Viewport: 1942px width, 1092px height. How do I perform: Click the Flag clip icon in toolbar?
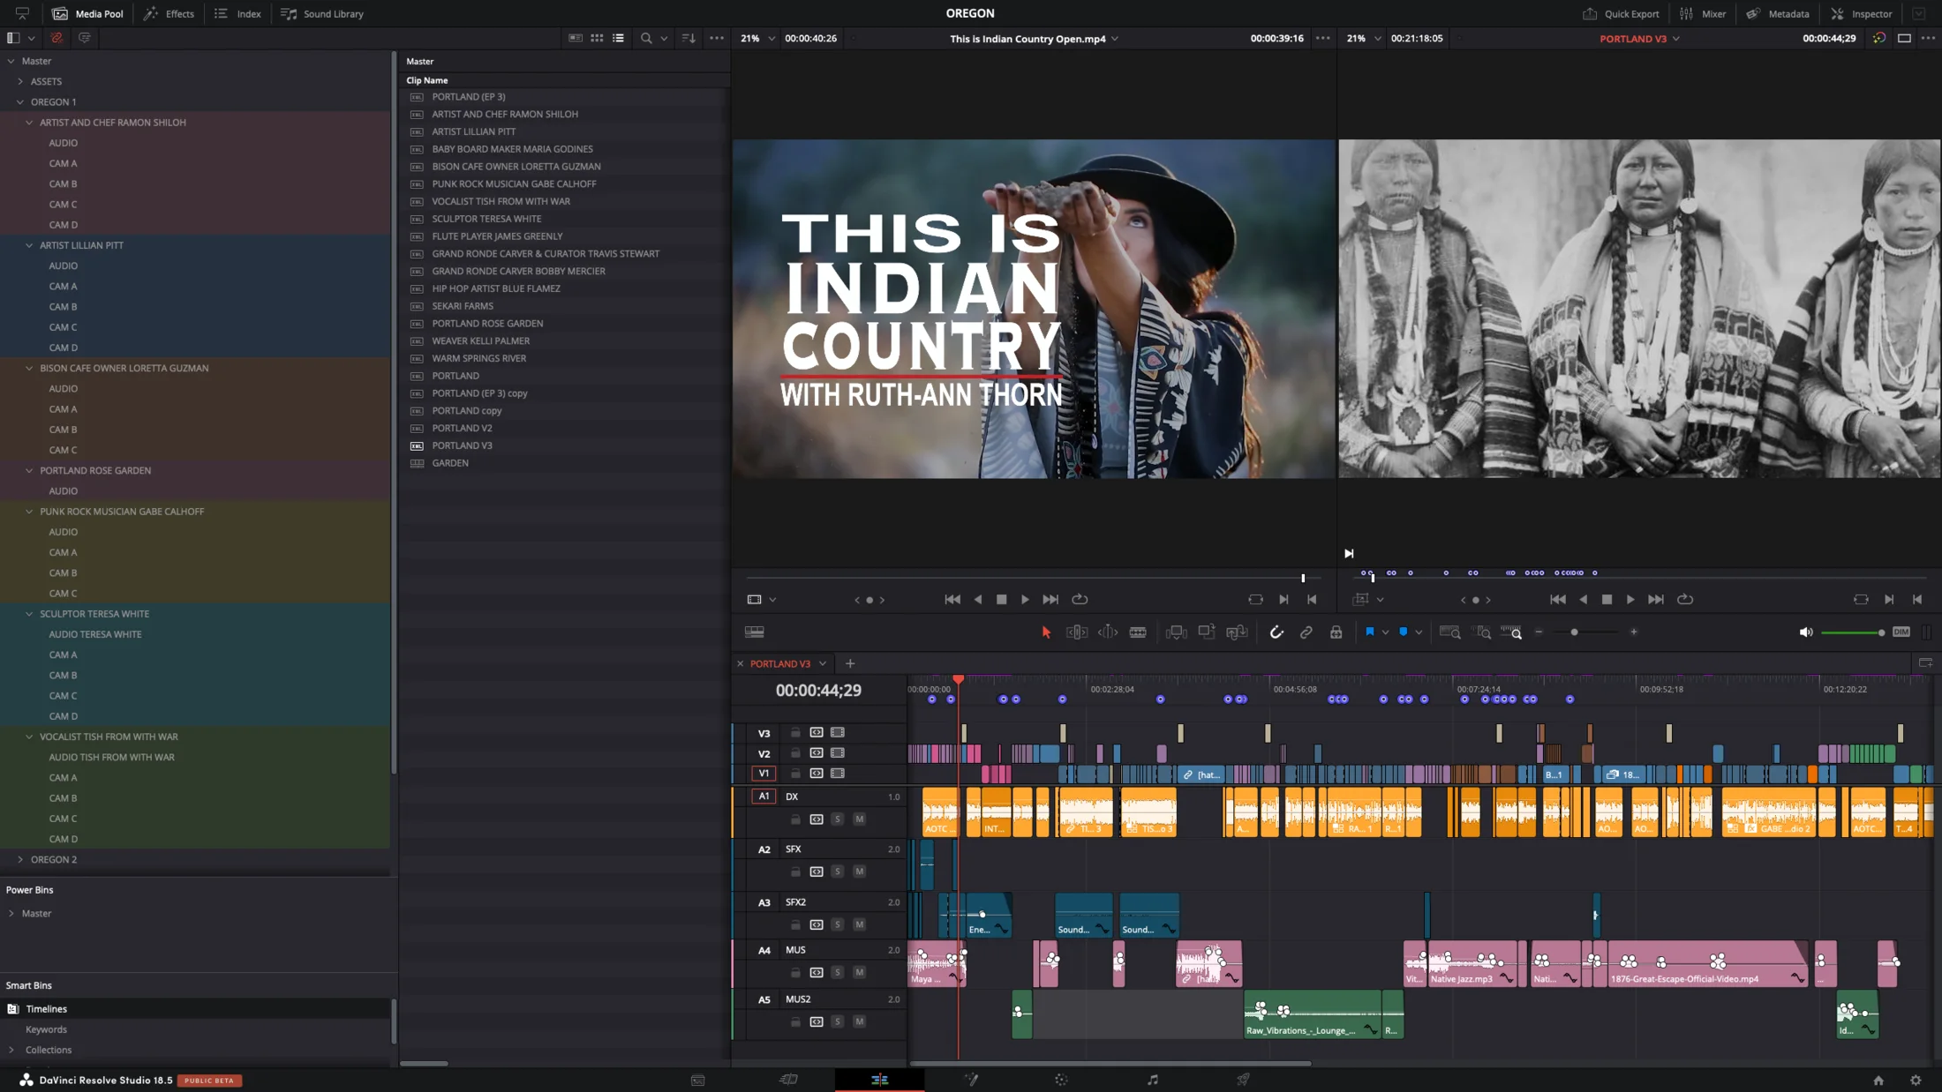pyautogui.click(x=1370, y=632)
